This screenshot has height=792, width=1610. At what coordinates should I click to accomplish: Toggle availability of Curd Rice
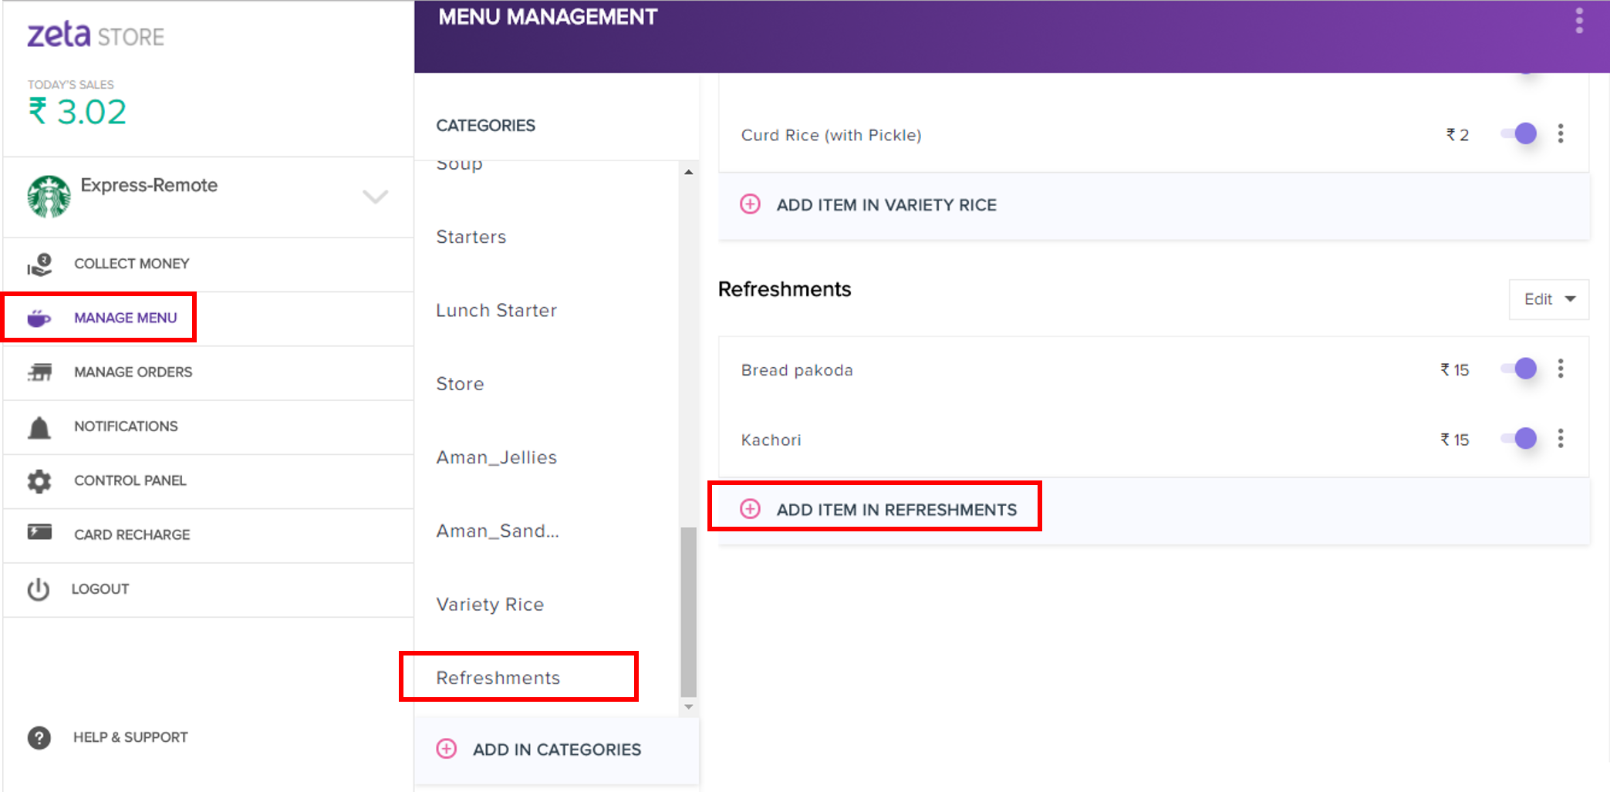(x=1519, y=134)
